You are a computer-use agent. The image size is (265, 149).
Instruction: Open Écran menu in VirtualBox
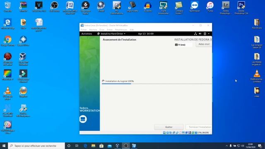coord(102,30)
